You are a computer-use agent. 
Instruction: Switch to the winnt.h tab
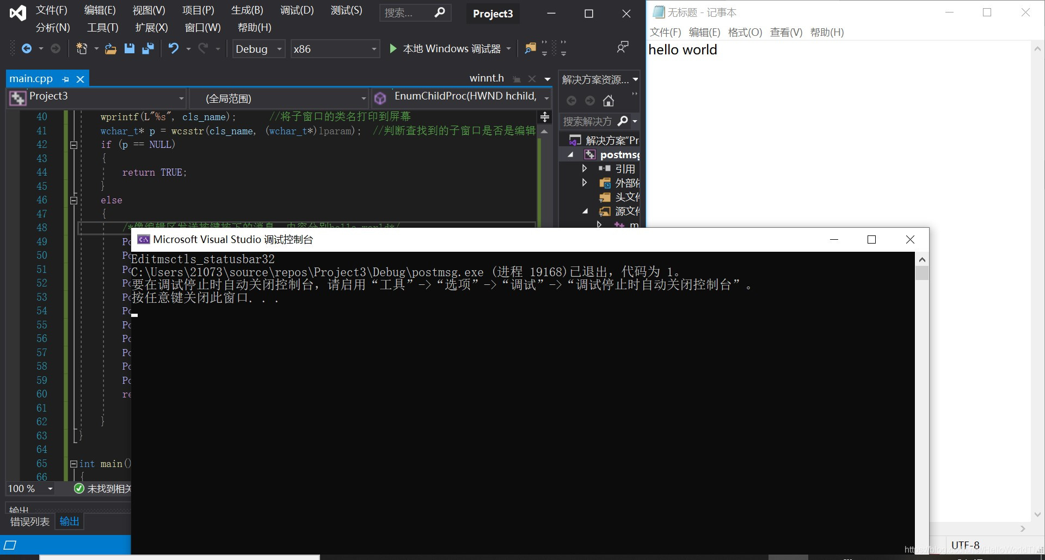tap(487, 78)
